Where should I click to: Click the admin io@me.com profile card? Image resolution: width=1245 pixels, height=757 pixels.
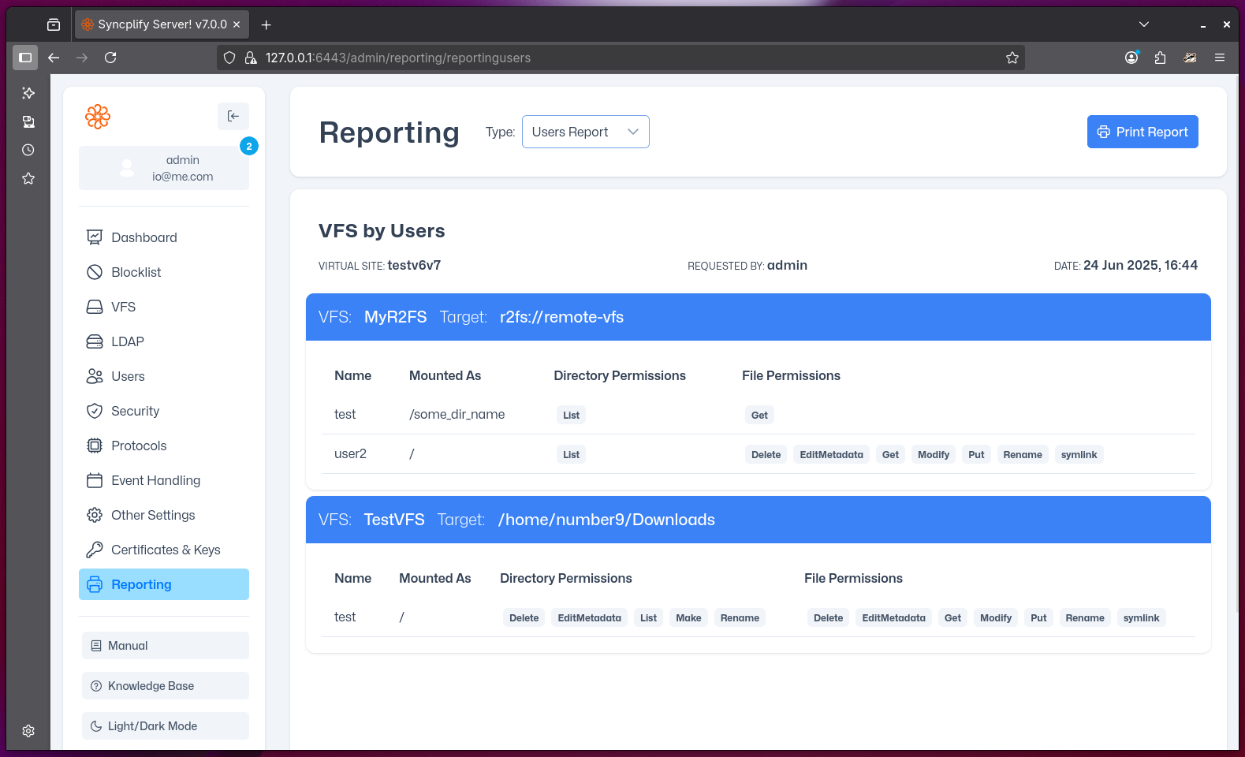(164, 168)
